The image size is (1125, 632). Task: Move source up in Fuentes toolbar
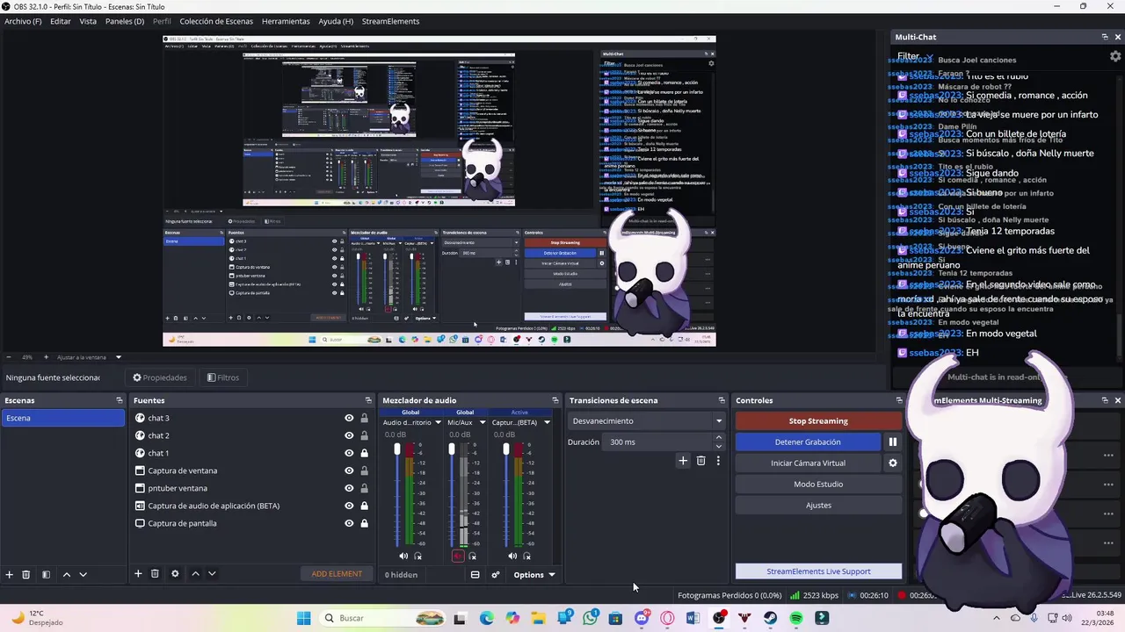pyautogui.click(x=195, y=574)
